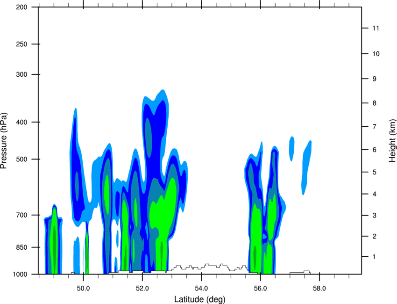The height and width of the screenshot is (304, 397).
Task: Pick the 6 km height label
Action: pos(375,150)
